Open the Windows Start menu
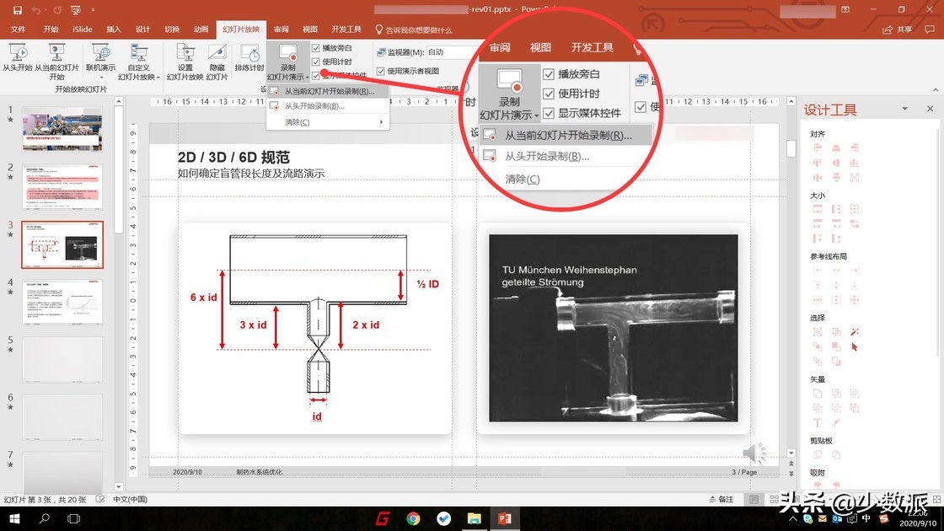The width and height of the screenshot is (944, 531). [x=14, y=518]
